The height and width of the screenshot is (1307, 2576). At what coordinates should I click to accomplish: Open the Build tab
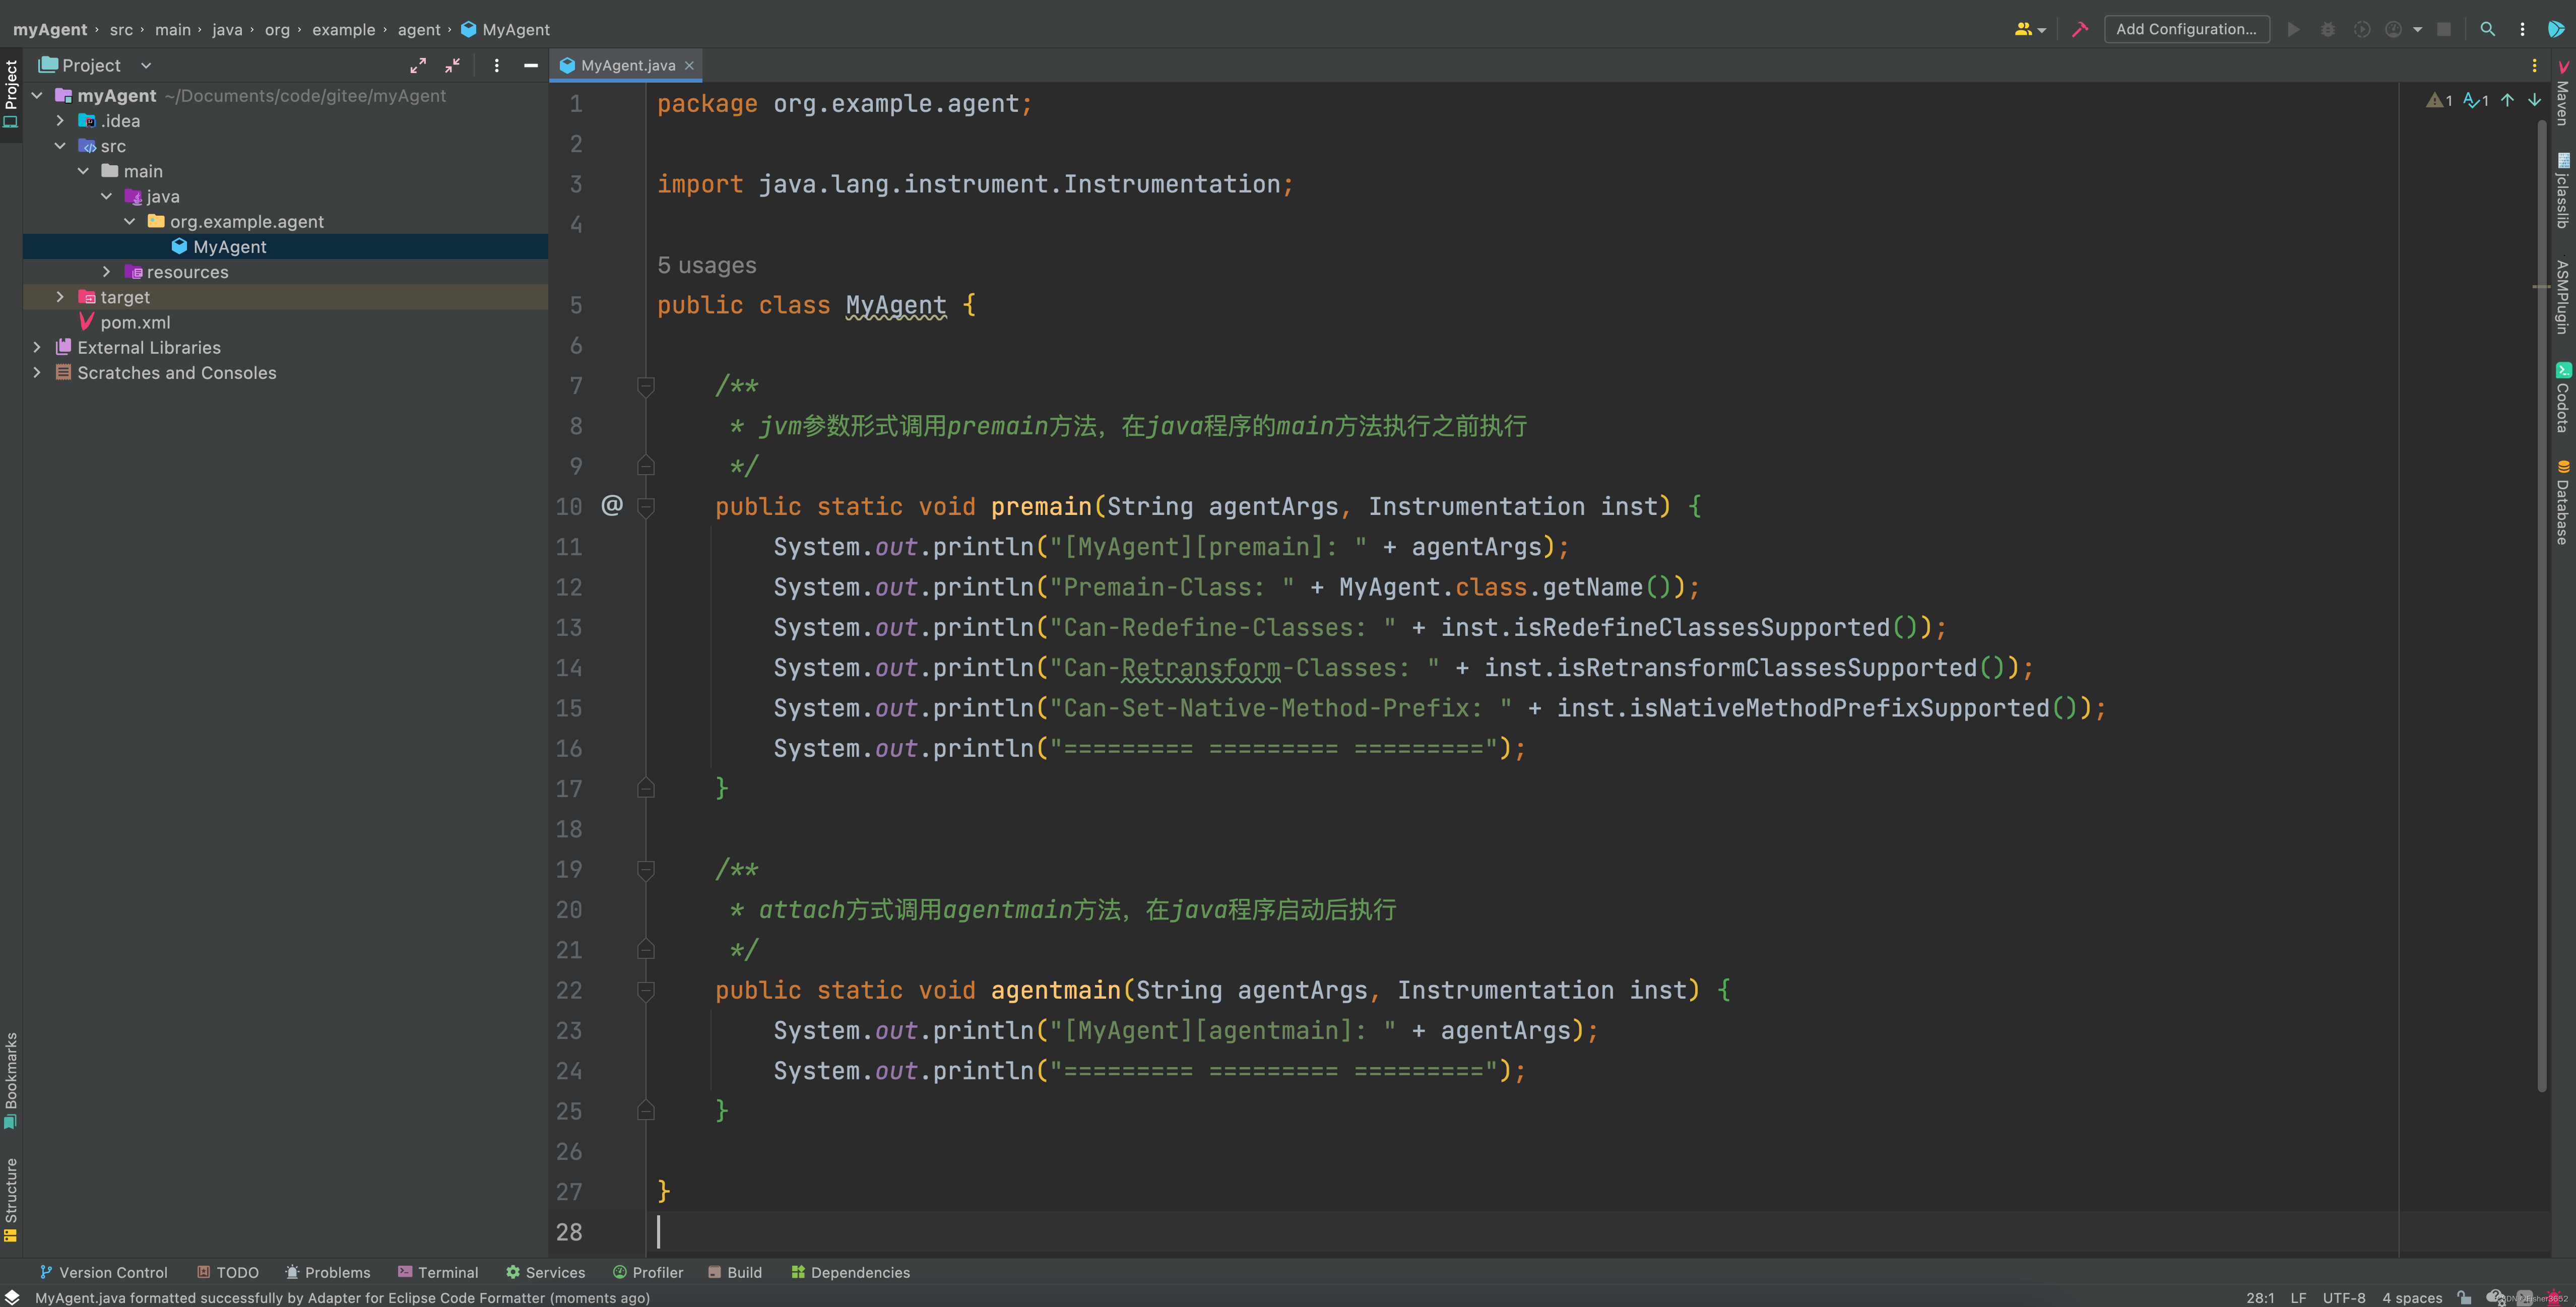[x=735, y=1272]
